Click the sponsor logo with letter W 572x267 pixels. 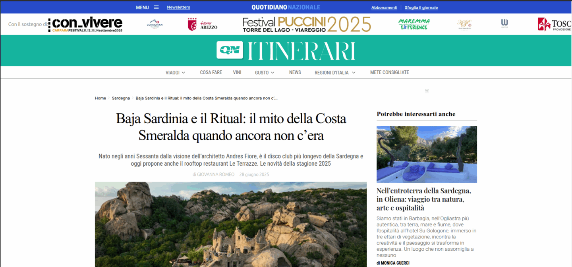click(504, 23)
